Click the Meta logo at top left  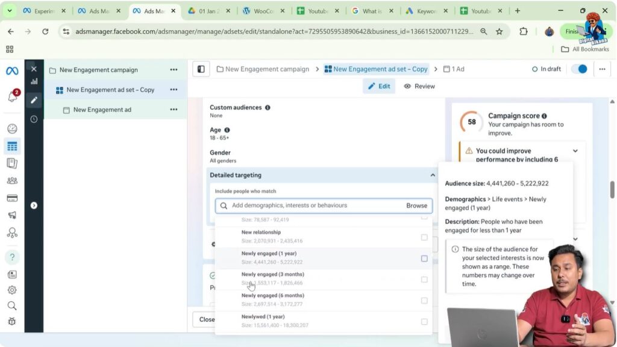coord(12,70)
